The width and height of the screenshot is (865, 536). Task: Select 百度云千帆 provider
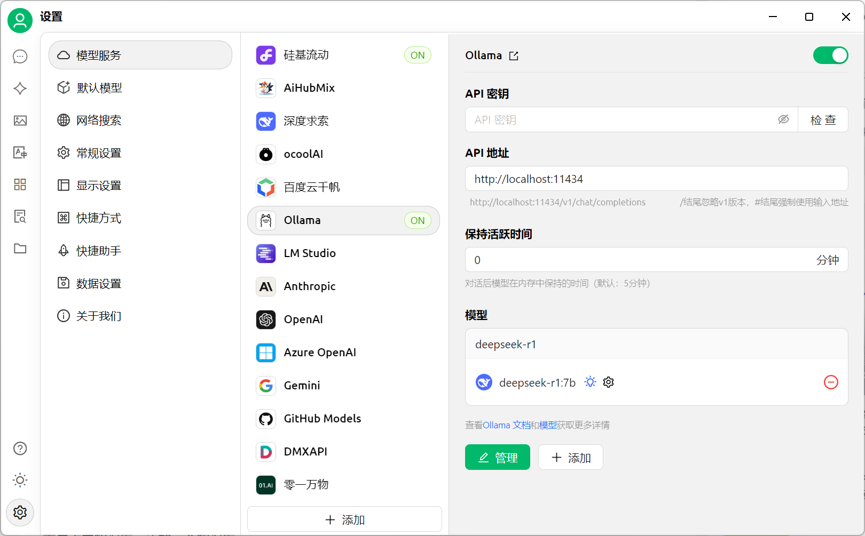(343, 187)
